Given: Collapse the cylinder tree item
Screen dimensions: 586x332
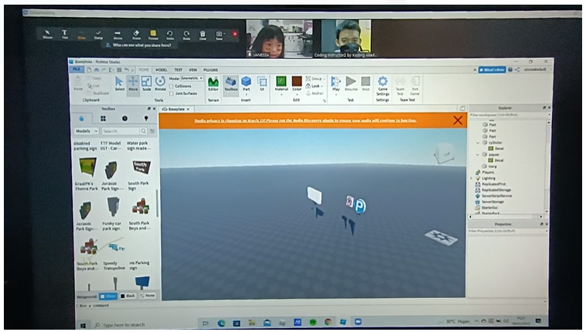Looking at the screenshot, I should point(478,143).
